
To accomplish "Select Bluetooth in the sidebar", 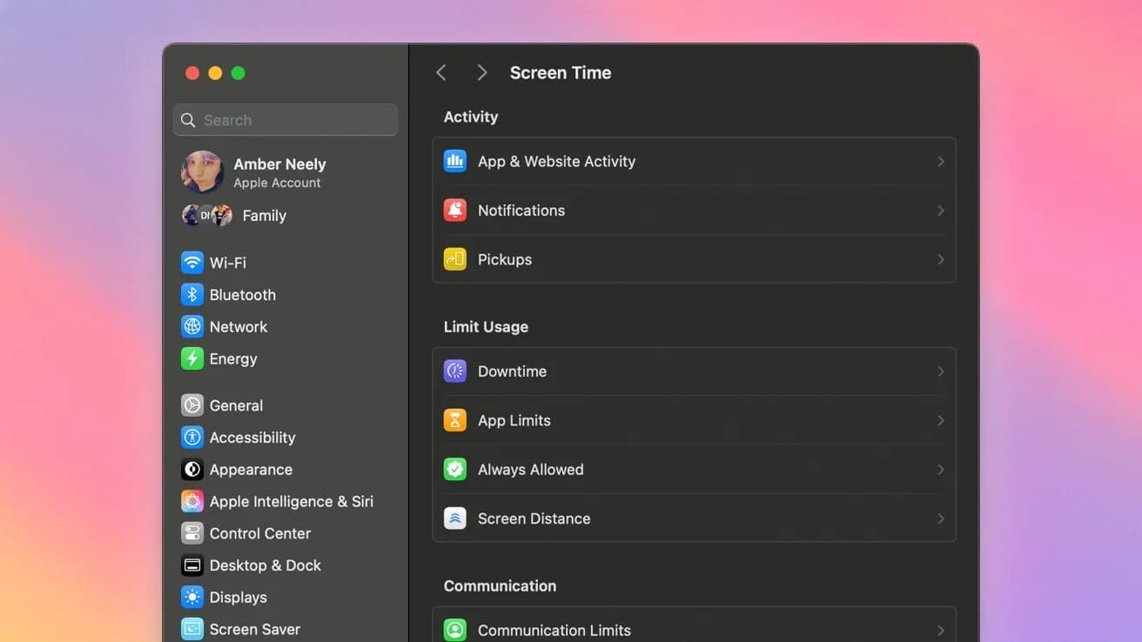I will (x=242, y=294).
